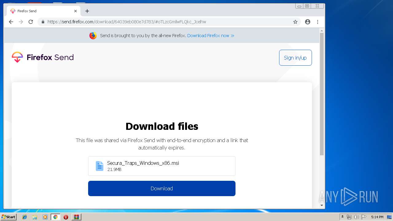Open Windows Media Player from taskbar
This screenshot has height=221, width=393.
pos(45,217)
